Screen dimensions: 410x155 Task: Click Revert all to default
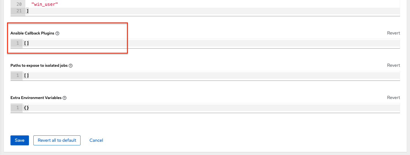click(57, 140)
